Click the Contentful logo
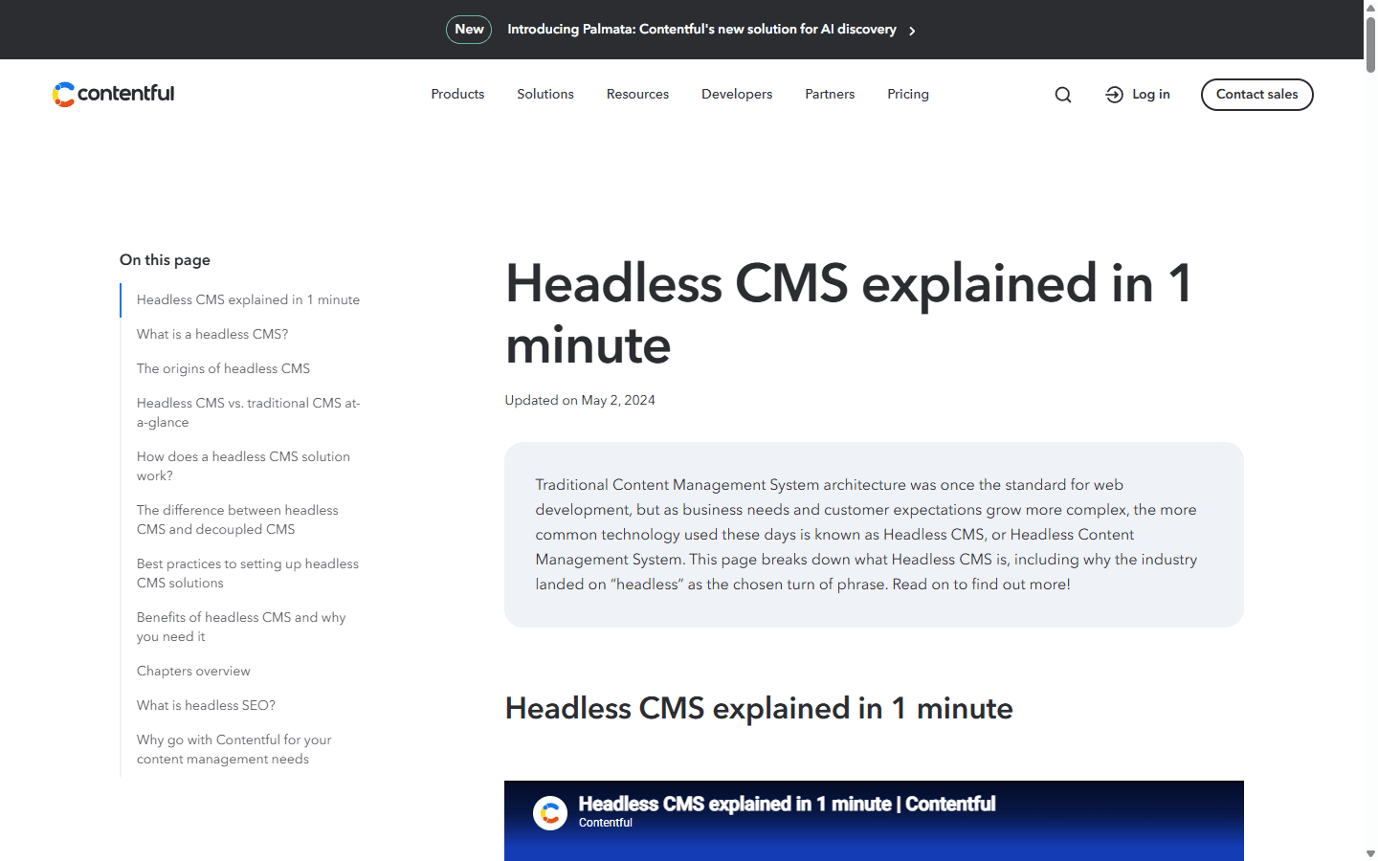 (113, 94)
